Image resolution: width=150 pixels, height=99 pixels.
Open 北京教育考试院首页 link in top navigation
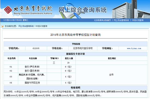pyautogui.click(x=103, y=20)
